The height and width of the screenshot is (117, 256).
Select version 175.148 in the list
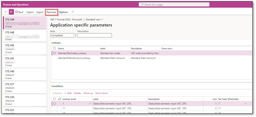pos(24,36)
